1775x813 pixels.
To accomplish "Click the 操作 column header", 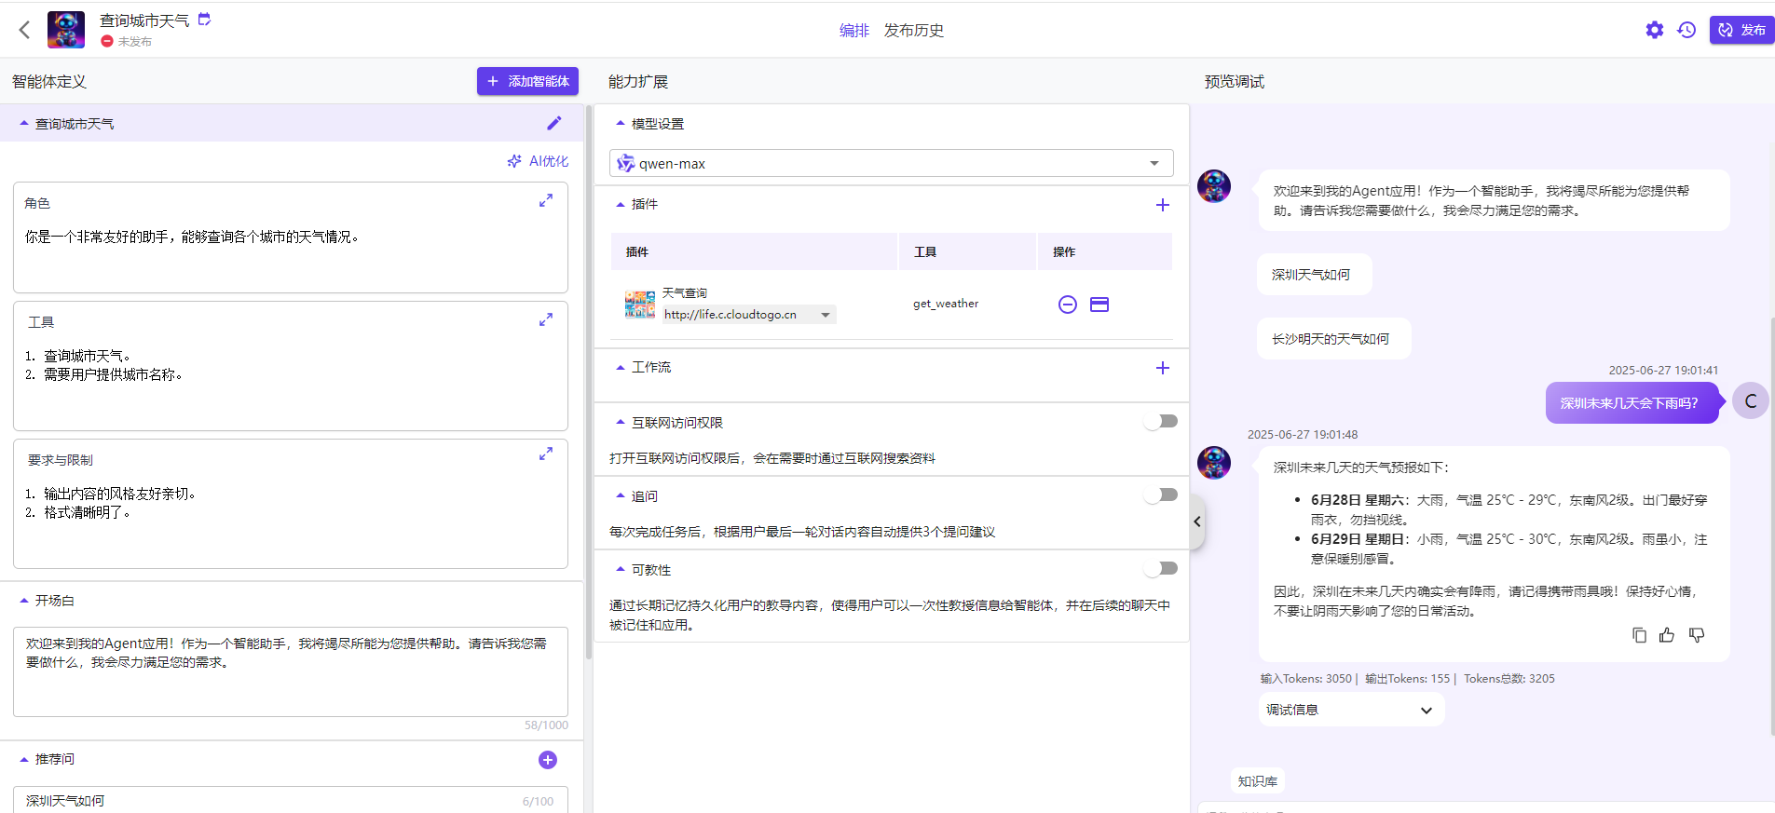I will tap(1105, 251).
